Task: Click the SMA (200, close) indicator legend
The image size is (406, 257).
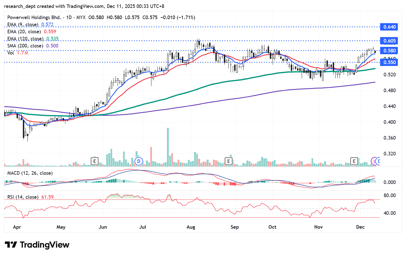Action: click(25, 46)
